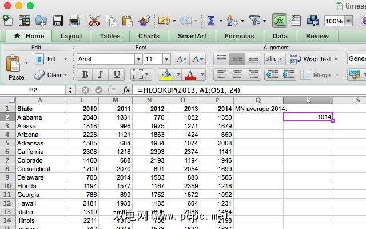The height and width of the screenshot is (229, 366).
Task: Click the formula bar HLOOKUP text
Action: (189, 90)
